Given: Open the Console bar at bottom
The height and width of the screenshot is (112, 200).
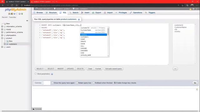Looking at the screenshot, I should (x=37, y=109).
